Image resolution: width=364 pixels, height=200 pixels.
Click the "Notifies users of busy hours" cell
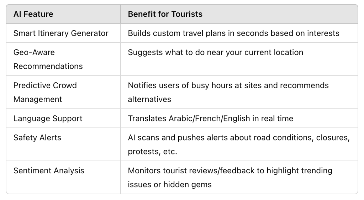pyautogui.click(x=228, y=85)
